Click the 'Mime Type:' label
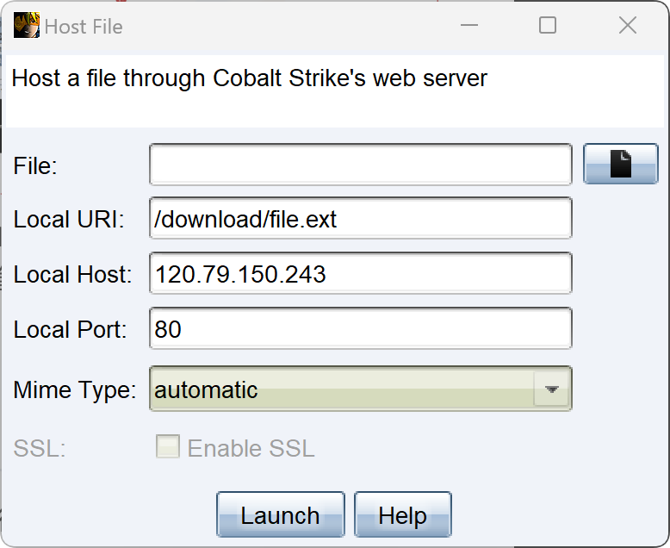The image size is (670, 548). (x=75, y=389)
